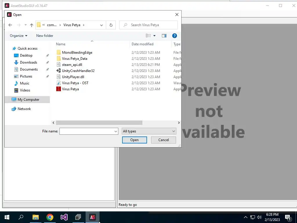
Task: Open the Organize dropdown menu
Action: 19,36
